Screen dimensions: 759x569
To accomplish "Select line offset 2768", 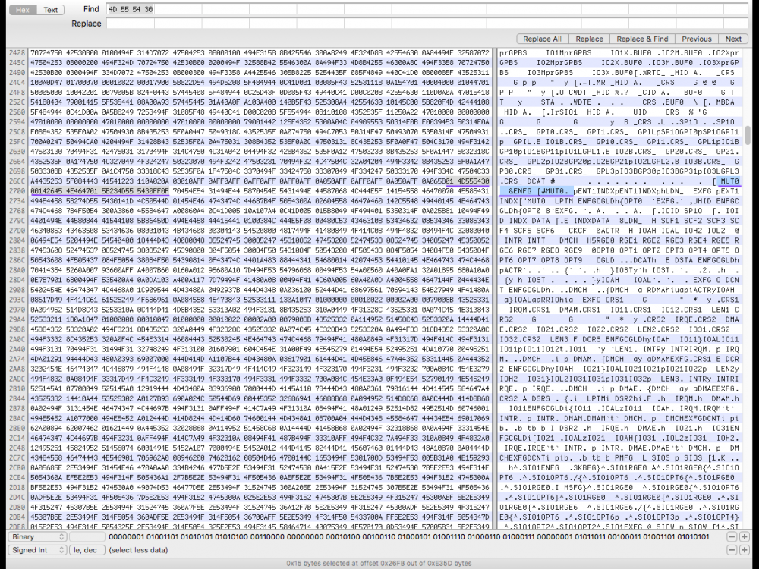I will point(17,210).
